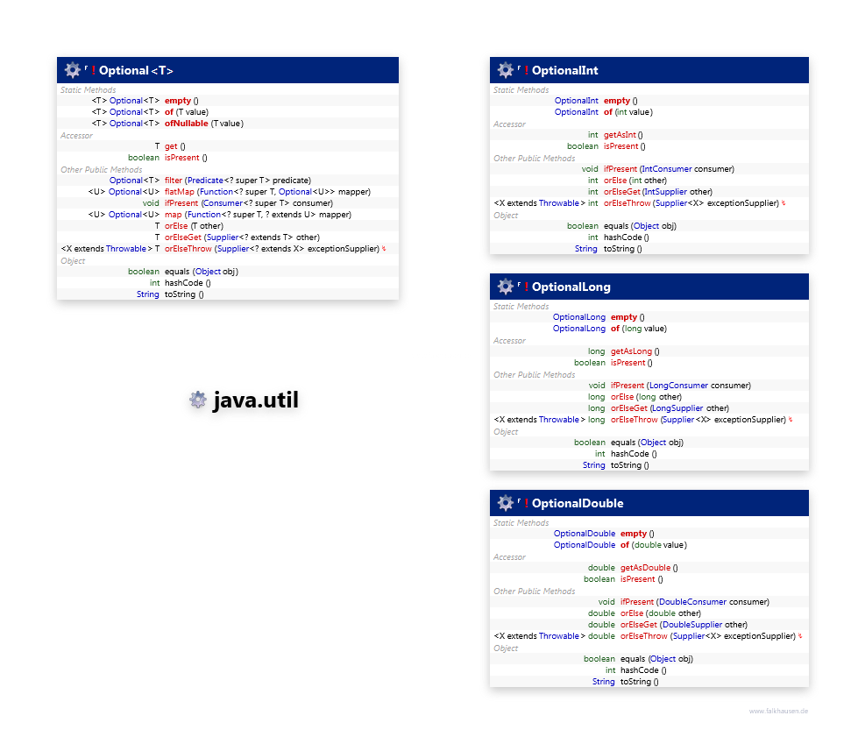Screen dimensions: 858x751
Task: Open the Predicate type link in filter
Action: tap(205, 181)
